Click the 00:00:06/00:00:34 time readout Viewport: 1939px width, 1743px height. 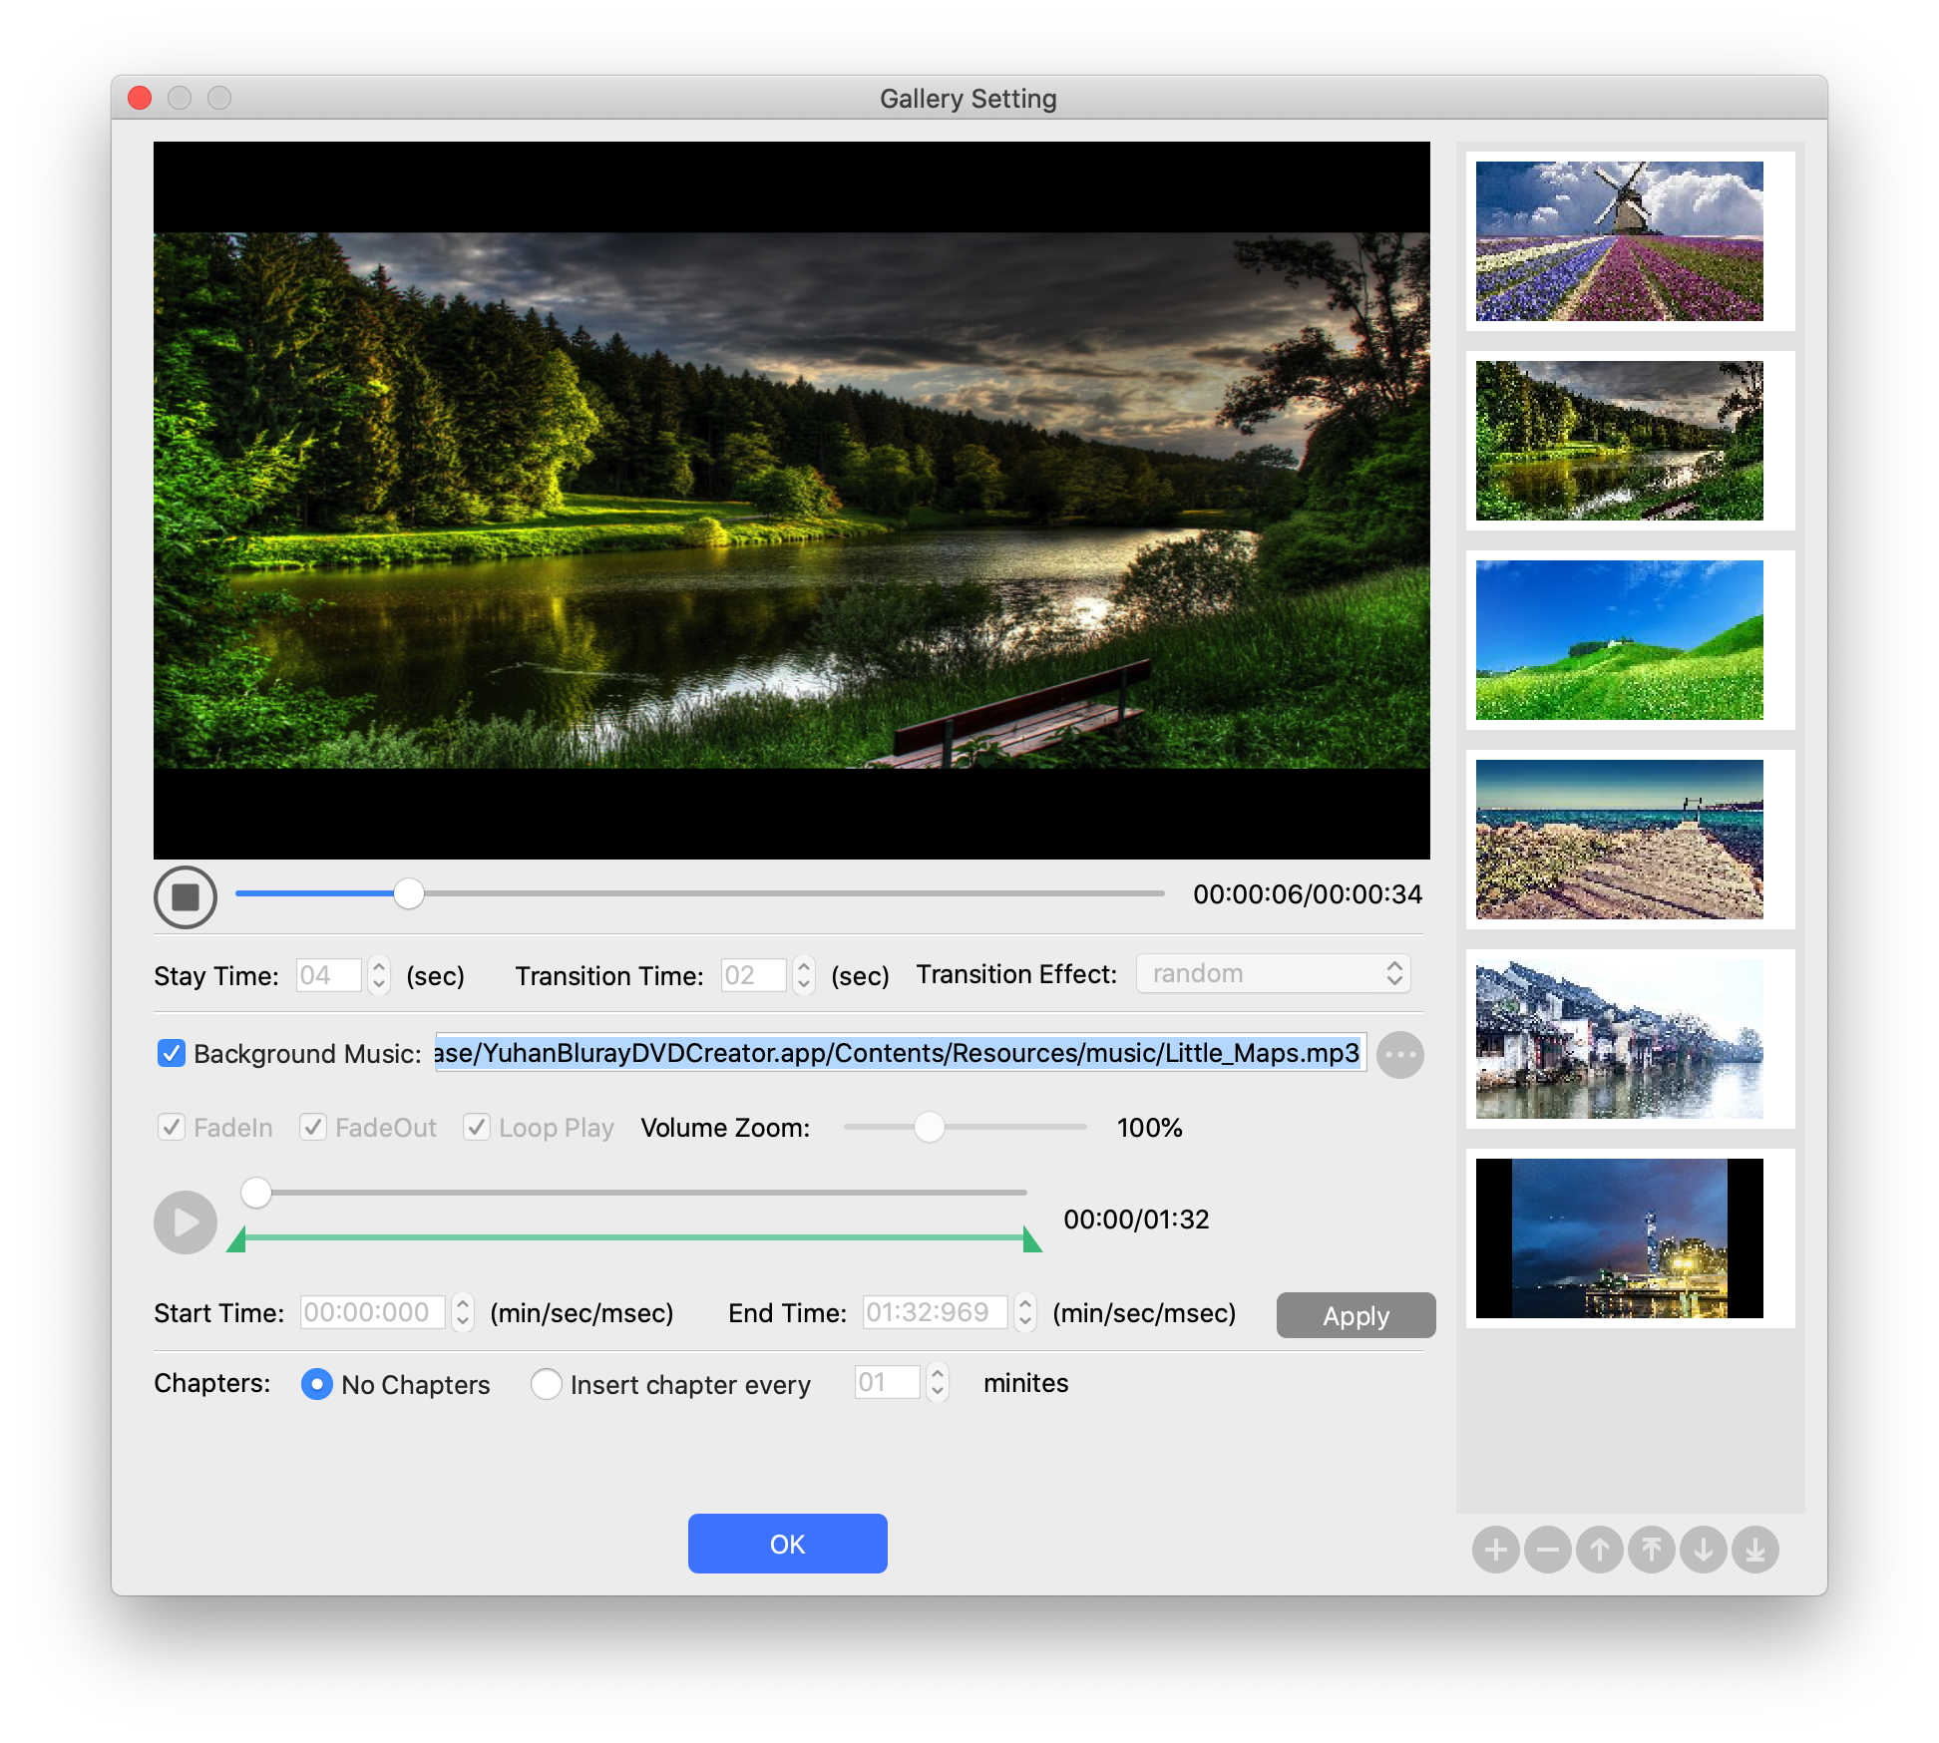(1308, 894)
